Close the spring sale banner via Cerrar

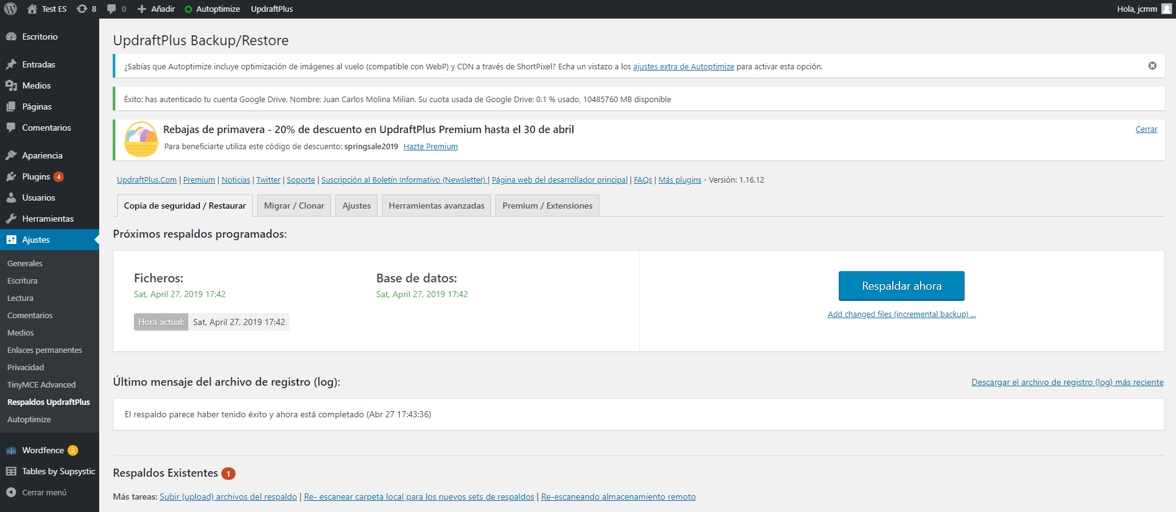point(1146,129)
